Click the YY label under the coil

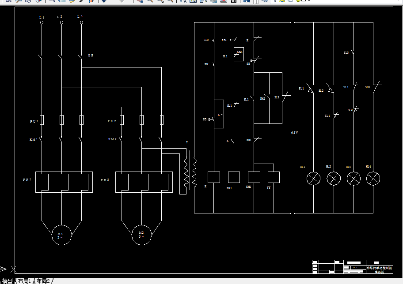[x=269, y=188]
